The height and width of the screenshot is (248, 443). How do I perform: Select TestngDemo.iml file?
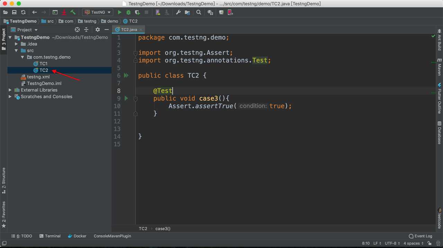(41, 83)
